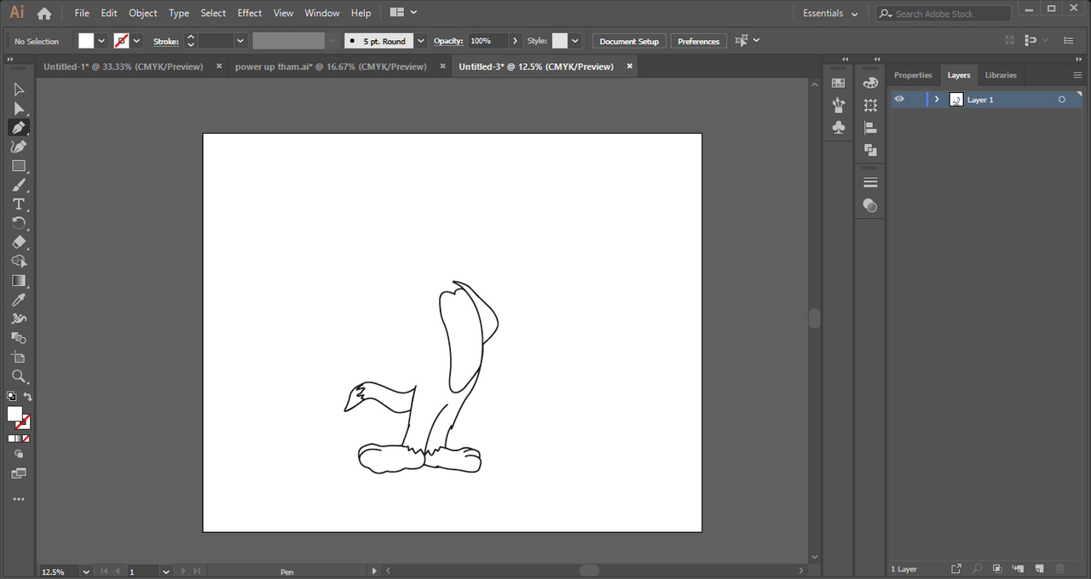Set paint to Color mode button
This screenshot has width=1091, height=579.
point(11,439)
